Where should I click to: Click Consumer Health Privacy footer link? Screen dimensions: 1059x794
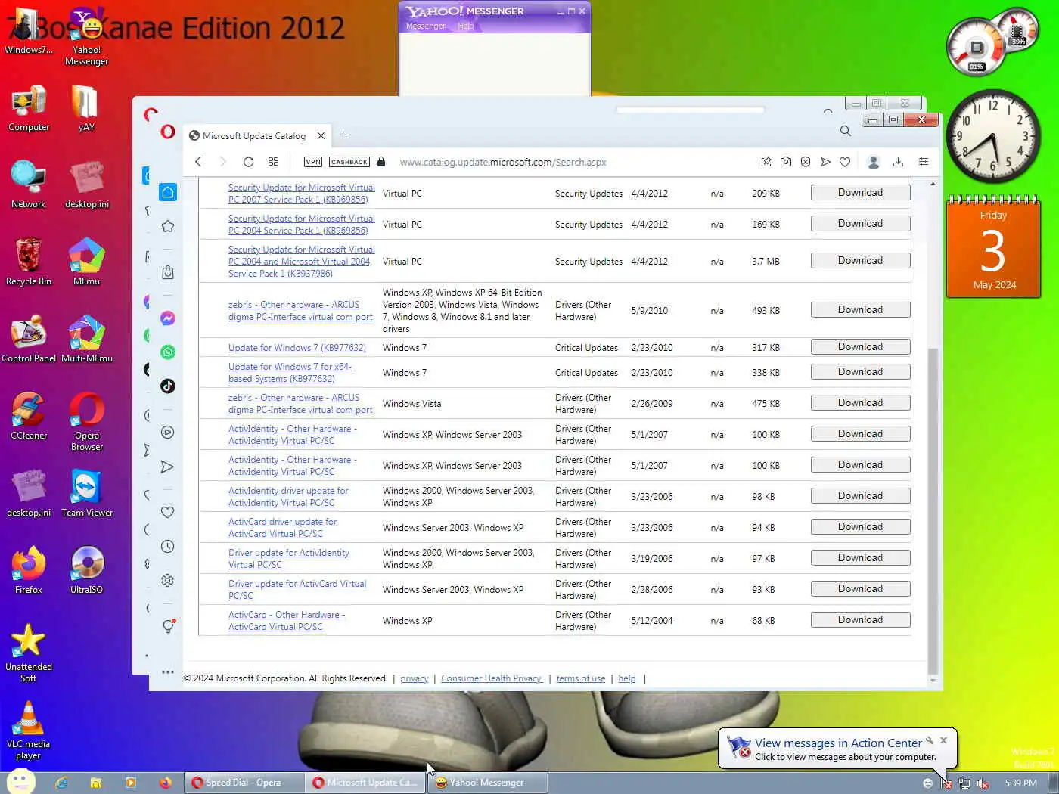[492, 678]
